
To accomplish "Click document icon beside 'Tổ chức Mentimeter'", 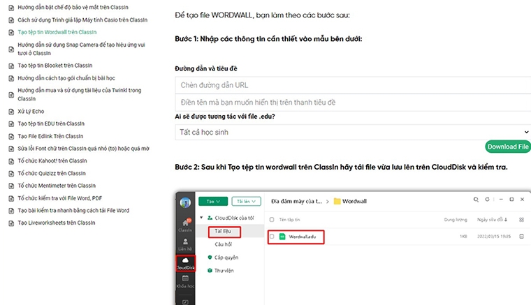I will (11, 186).
